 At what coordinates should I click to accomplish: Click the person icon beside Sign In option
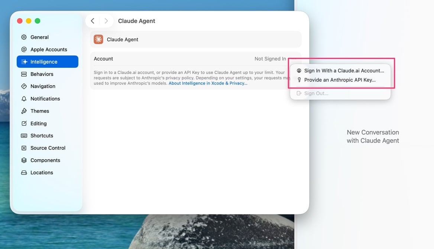click(299, 71)
